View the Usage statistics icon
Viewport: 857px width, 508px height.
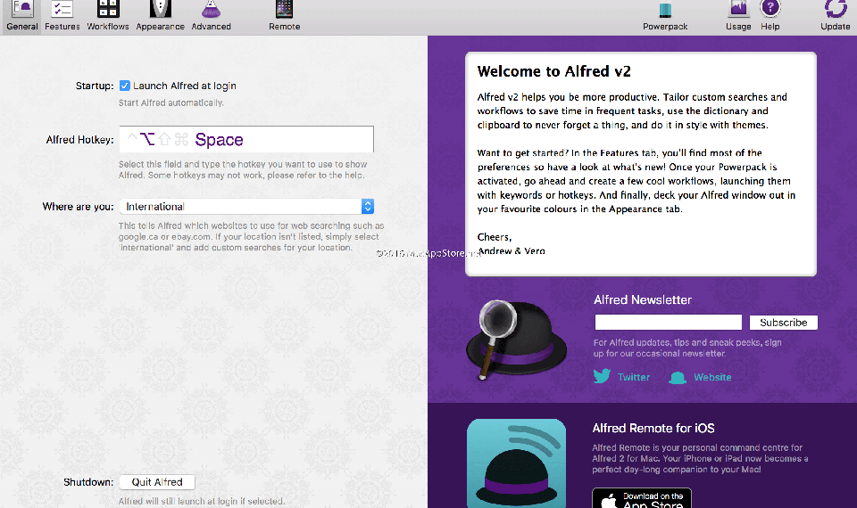tap(738, 10)
